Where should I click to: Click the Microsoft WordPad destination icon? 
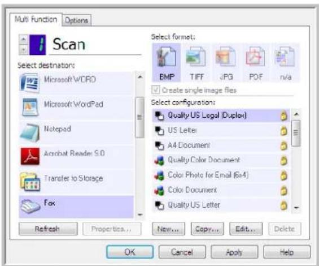pos(30,108)
